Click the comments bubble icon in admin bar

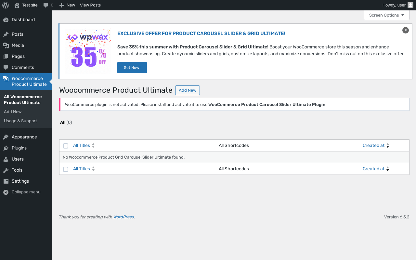tap(46, 5)
